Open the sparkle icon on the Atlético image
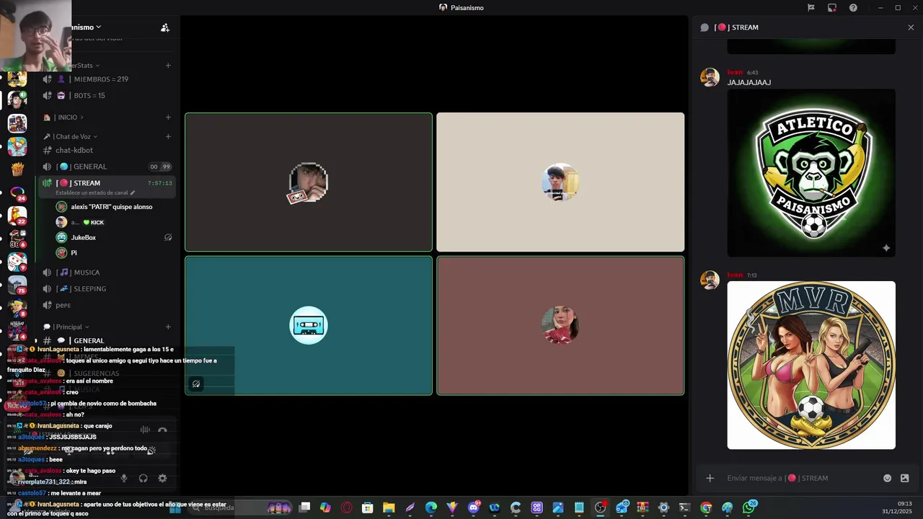This screenshot has height=519, width=923. (x=886, y=248)
